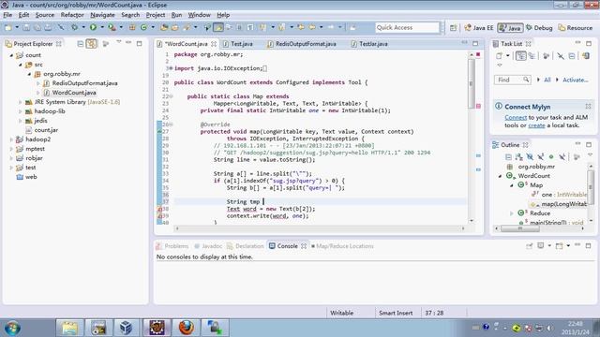This screenshot has width=600, height=337.
Task: Click the Save toolbar icon
Action: (26, 27)
